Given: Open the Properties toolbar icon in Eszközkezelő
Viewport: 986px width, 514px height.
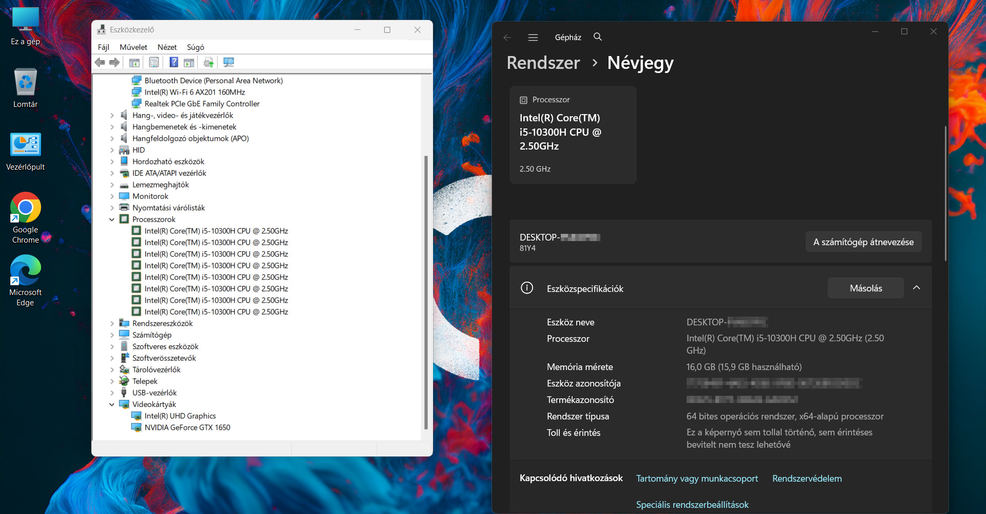Looking at the screenshot, I should coord(154,62).
